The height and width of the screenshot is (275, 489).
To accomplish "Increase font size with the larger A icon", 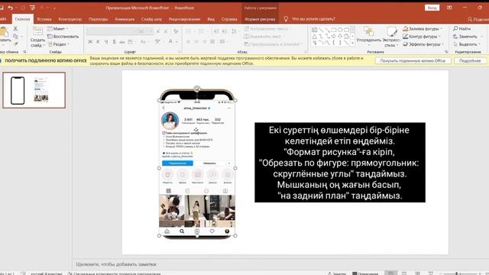I will click(x=158, y=31).
